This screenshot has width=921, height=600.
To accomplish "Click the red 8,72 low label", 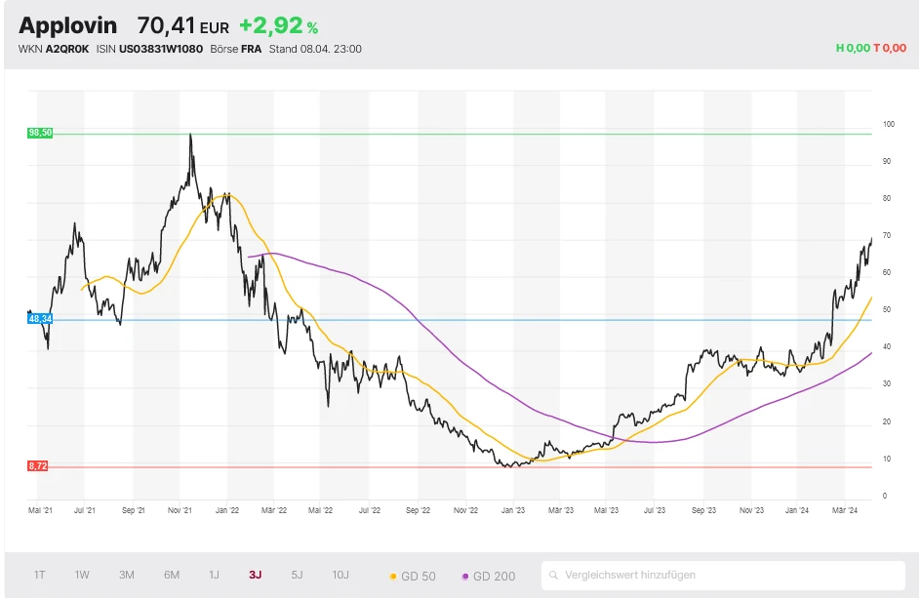I will click(x=38, y=466).
